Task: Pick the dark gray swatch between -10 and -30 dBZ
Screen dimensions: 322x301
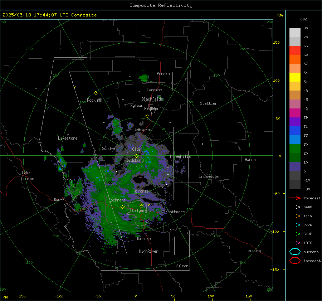Action: (295, 185)
